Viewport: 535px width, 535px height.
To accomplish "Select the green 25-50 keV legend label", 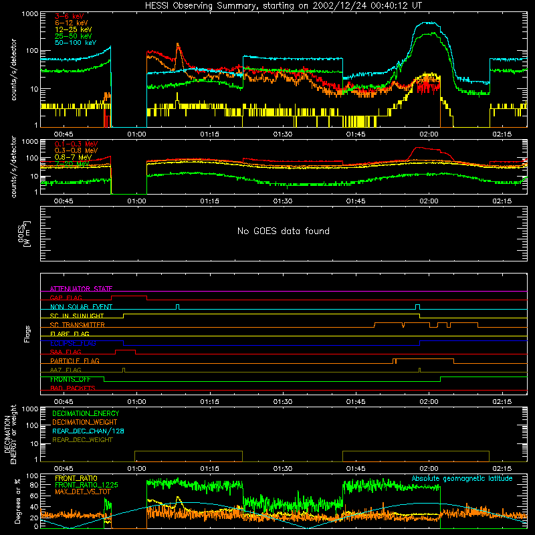I will 74,36.
